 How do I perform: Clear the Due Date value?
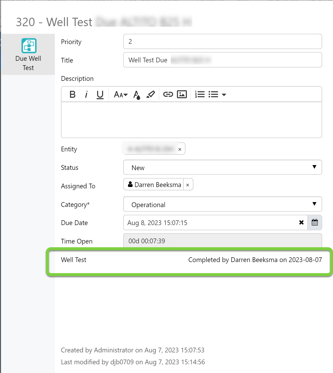tap(301, 222)
